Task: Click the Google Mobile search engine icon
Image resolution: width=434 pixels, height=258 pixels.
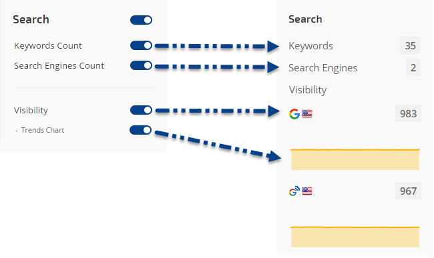Action: click(294, 191)
